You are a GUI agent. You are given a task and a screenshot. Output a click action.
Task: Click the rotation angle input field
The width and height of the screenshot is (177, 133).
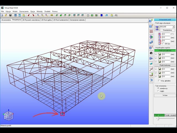166,34
